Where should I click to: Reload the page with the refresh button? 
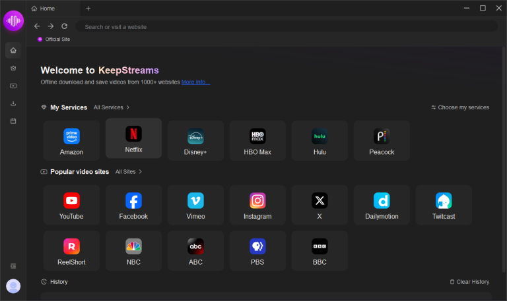[x=65, y=26]
